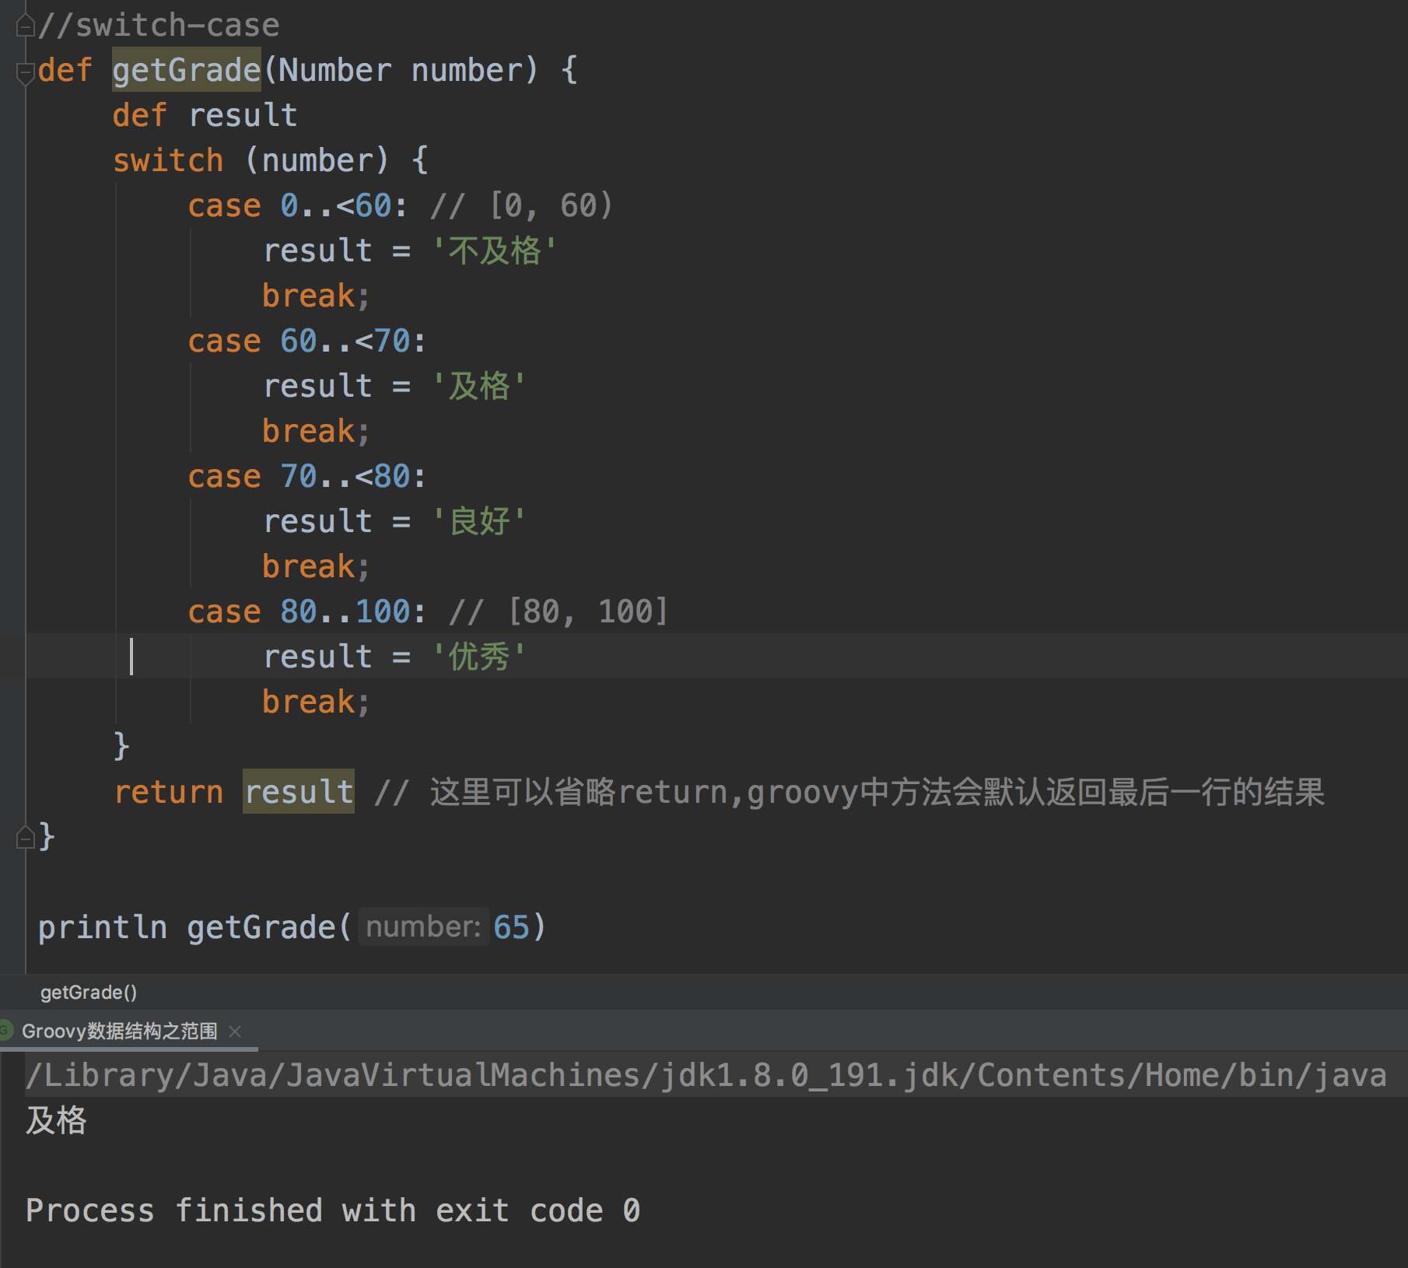Click the Process finished with exit code 0 line
1408x1268 pixels.
click(x=333, y=1210)
